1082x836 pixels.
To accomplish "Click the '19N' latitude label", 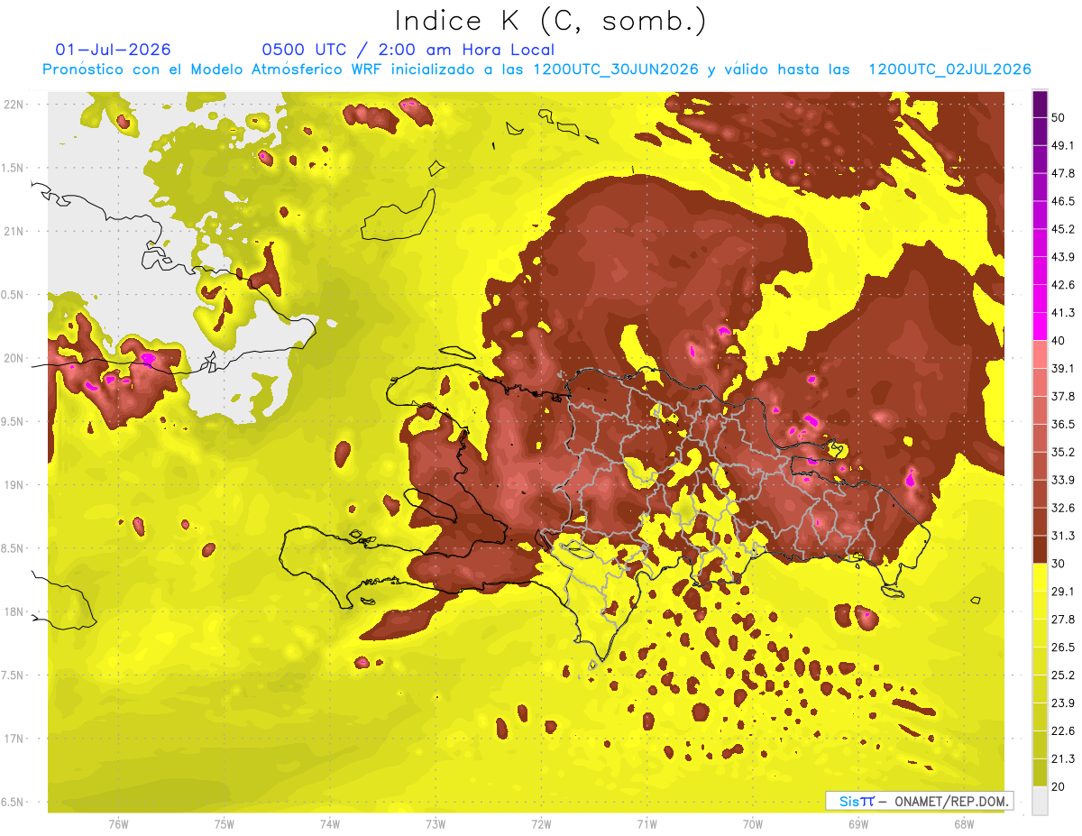I will click(x=14, y=485).
